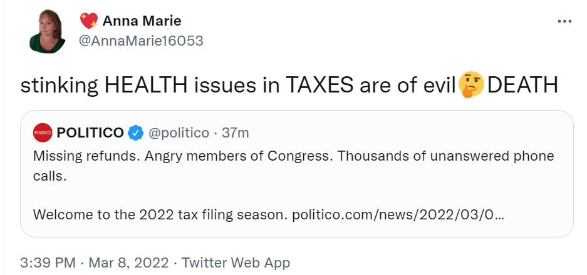This screenshot has width=587, height=275.
Task: Click the red POLITICO logo icon
Action: tap(43, 133)
